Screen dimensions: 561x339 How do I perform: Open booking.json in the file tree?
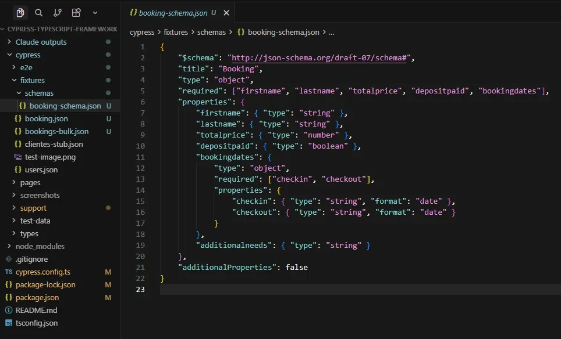point(60,118)
